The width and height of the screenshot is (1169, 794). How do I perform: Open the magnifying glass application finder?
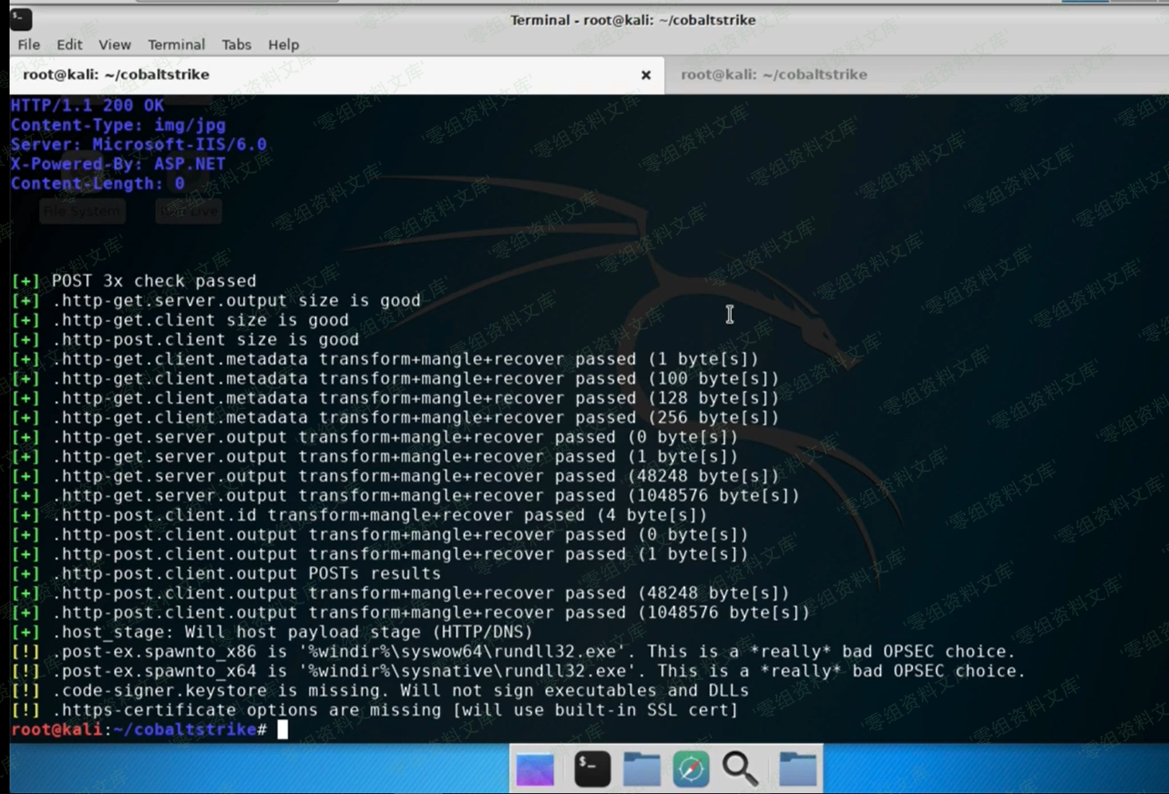(740, 769)
